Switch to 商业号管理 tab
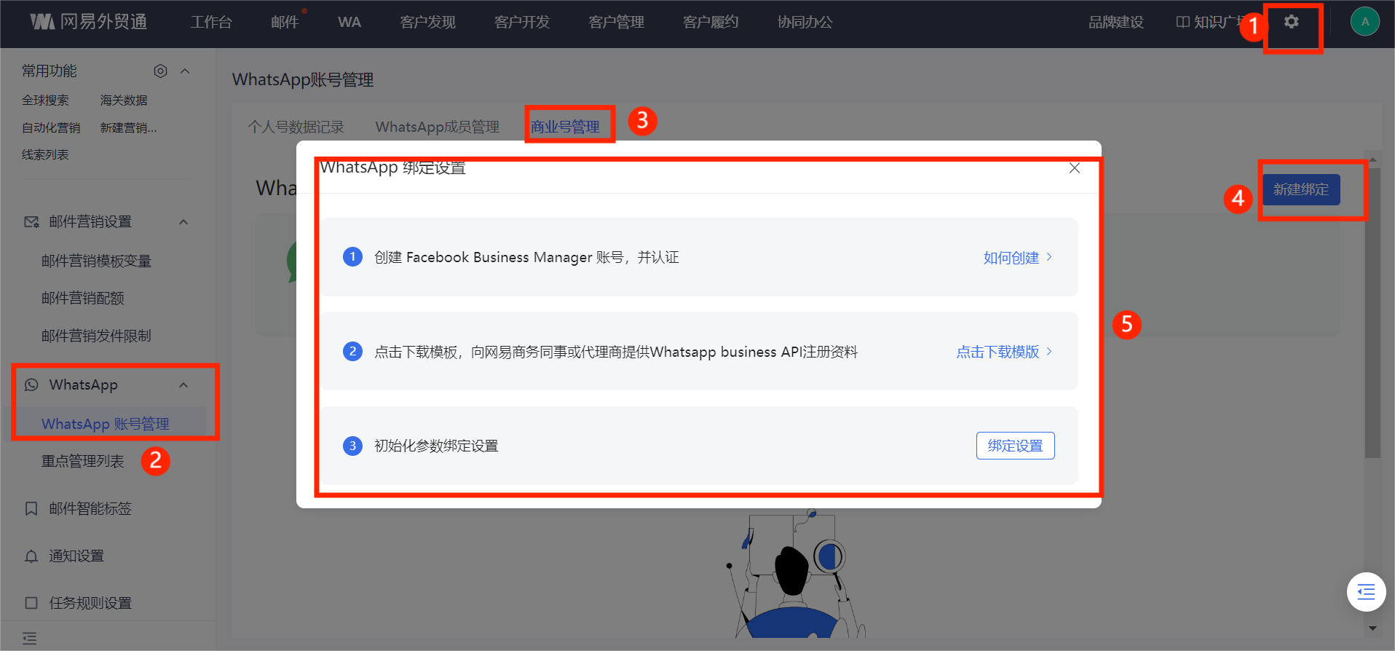1395x651 pixels. click(565, 127)
